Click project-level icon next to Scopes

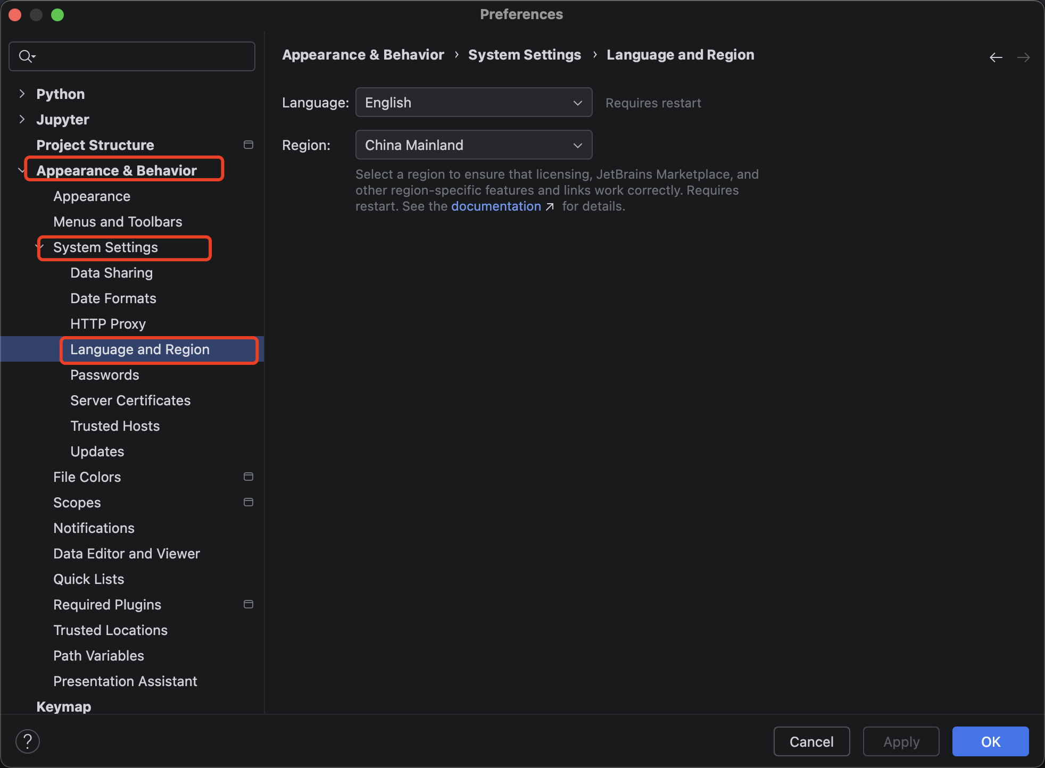pos(248,502)
